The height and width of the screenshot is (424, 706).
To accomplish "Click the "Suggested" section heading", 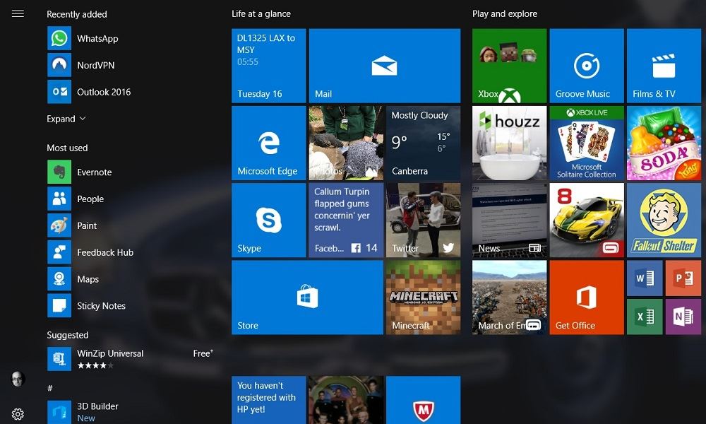I will click(x=68, y=335).
